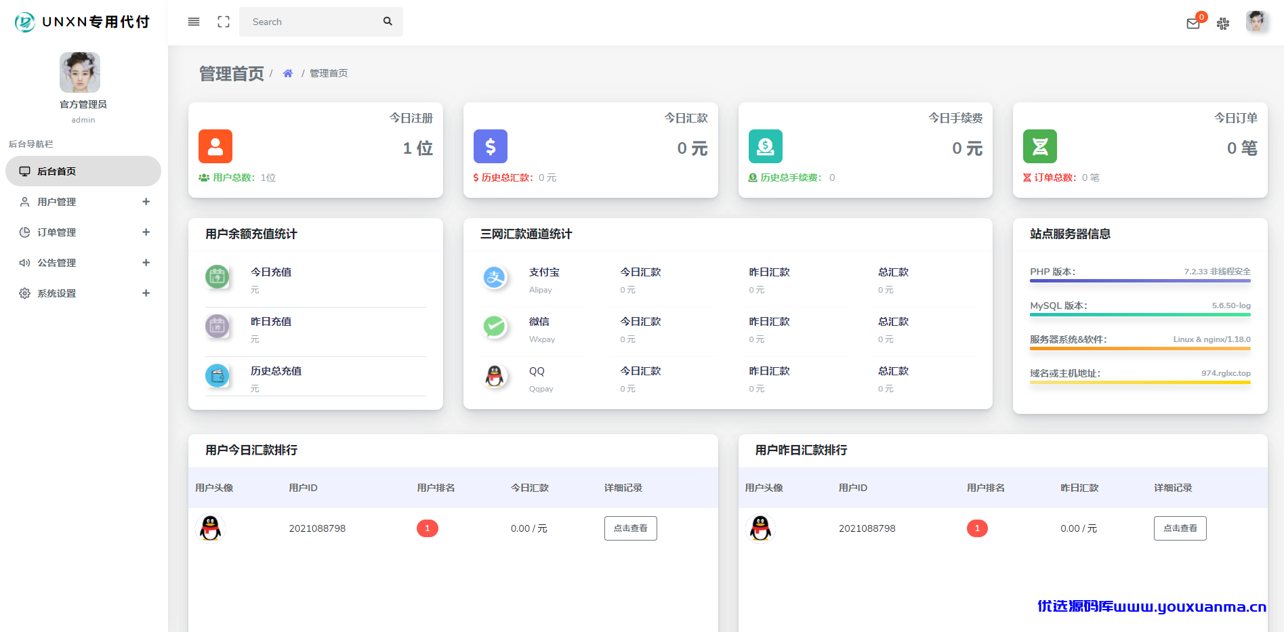Click the QQ penguin icon in channel statistics
Viewport: 1284px width, 632px height.
pos(495,376)
